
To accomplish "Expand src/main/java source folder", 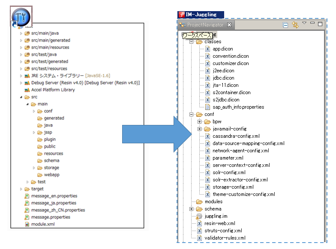I will (x=21, y=33).
